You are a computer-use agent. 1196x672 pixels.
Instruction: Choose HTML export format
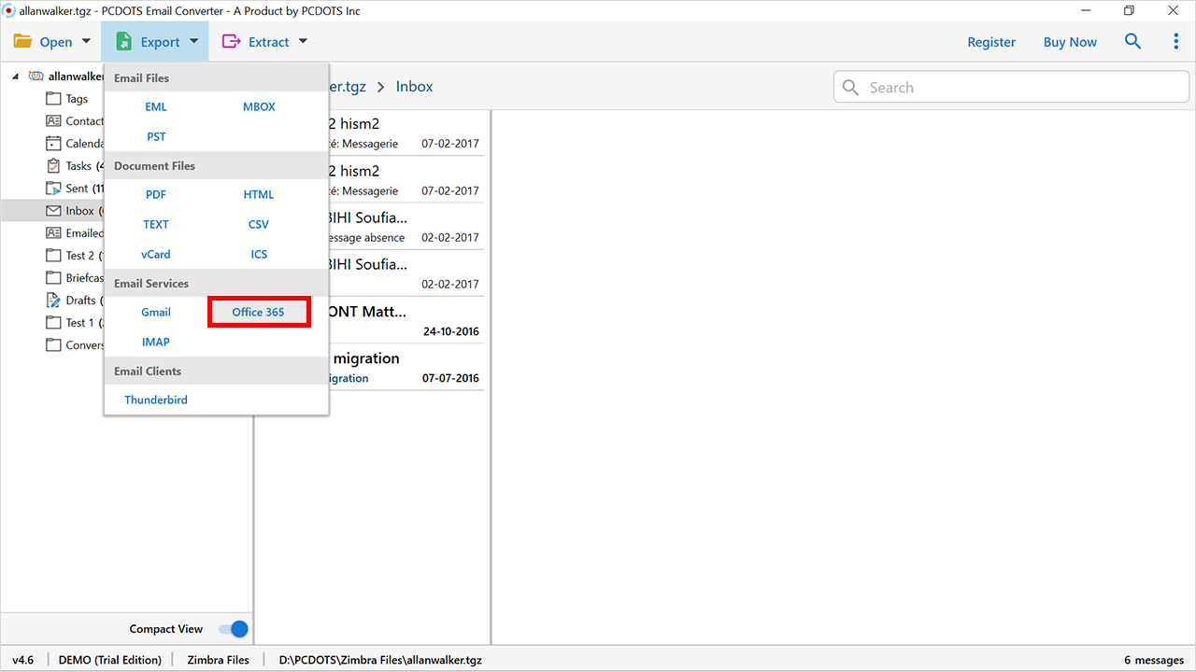pos(259,194)
